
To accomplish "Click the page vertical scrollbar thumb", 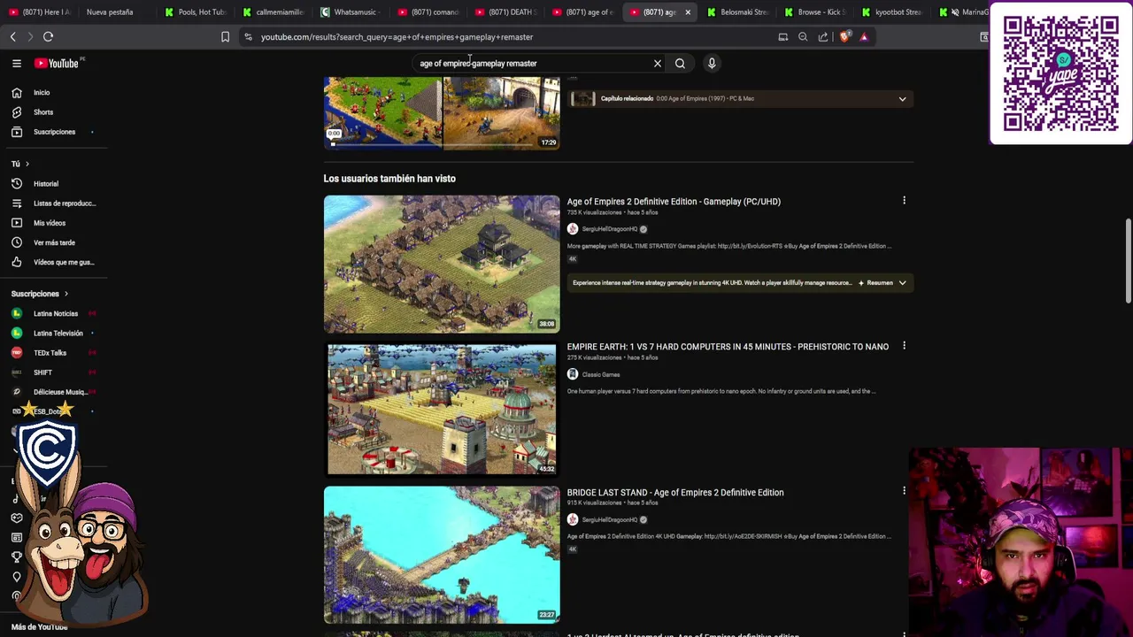I will tap(1128, 261).
